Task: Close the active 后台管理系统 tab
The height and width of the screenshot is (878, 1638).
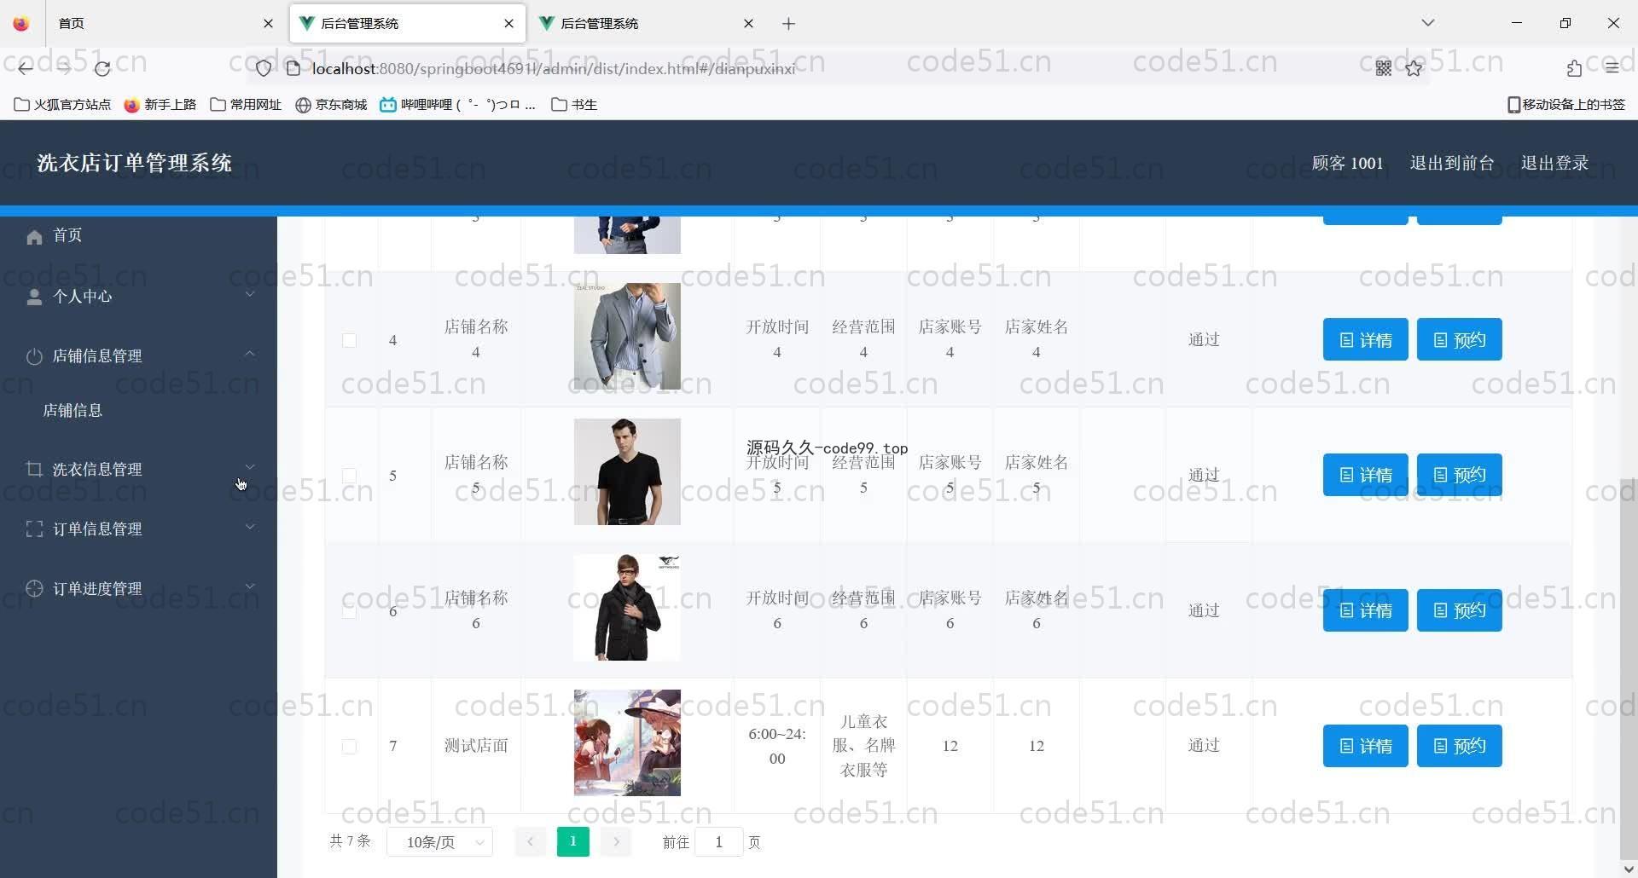Action: pyautogui.click(x=508, y=24)
